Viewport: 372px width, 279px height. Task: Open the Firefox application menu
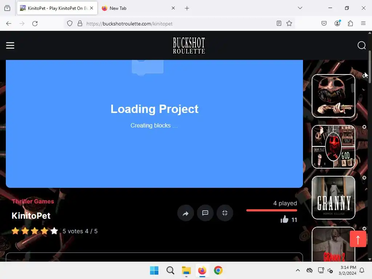[363, 23]
